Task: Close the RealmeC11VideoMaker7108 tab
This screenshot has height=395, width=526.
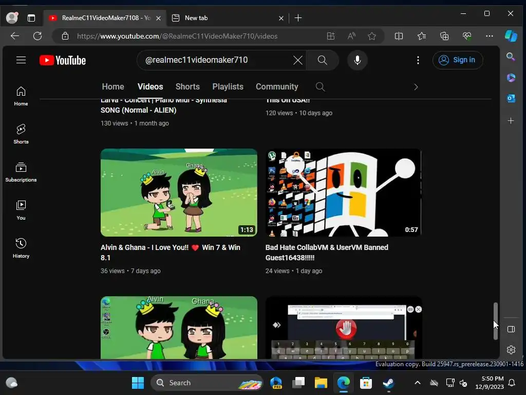Action: click(159, 18)
